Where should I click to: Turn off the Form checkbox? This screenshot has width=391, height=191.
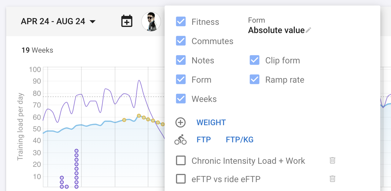[181, 79]
